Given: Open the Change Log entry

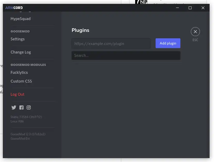Looking at the screenshot, I should tap(21, 52).
